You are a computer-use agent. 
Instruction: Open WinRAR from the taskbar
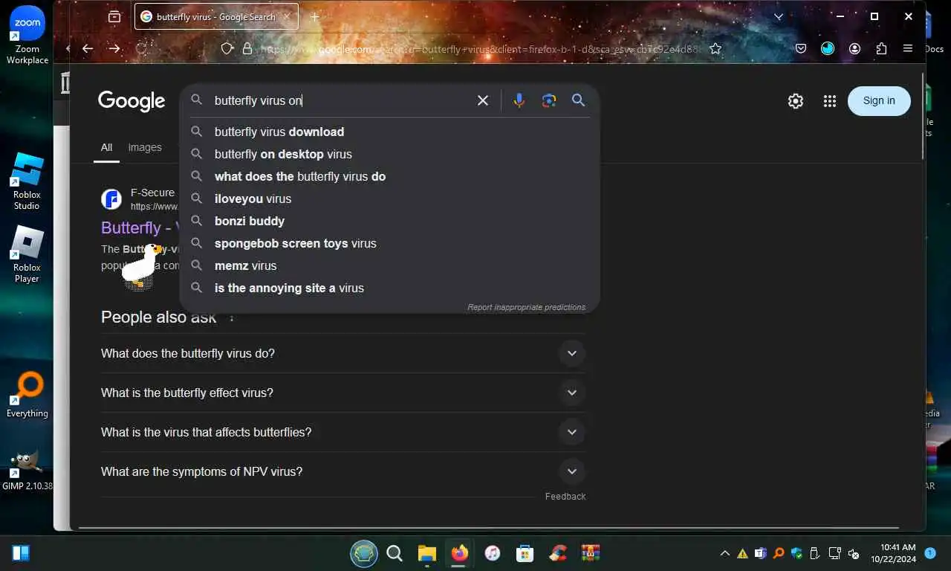click(x=591, y=553)
